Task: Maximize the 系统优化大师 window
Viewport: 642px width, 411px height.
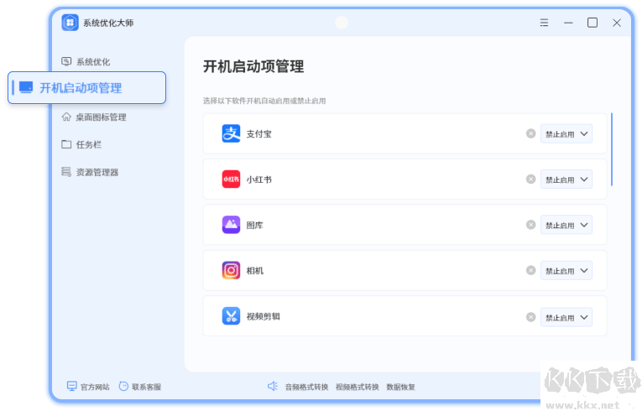Action: click(592, 23)
